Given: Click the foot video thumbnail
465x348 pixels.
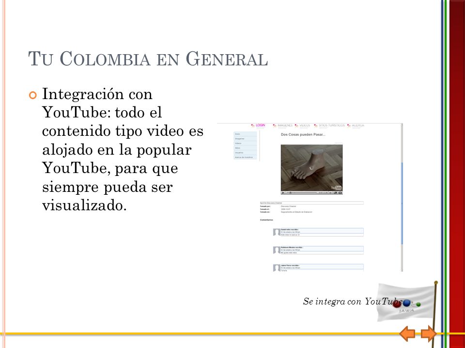Looking at the screenshot, I should click(x=311, y=168).
